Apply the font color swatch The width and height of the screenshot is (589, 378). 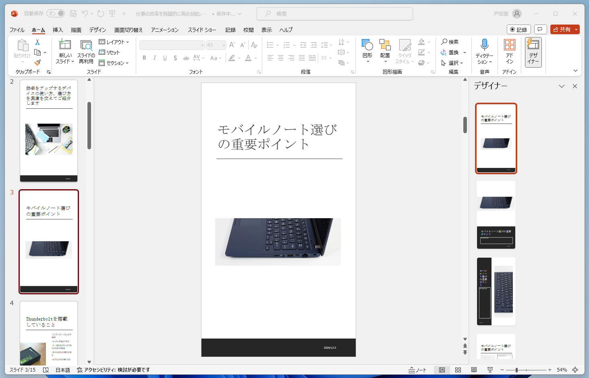click(x=248, y=58)
